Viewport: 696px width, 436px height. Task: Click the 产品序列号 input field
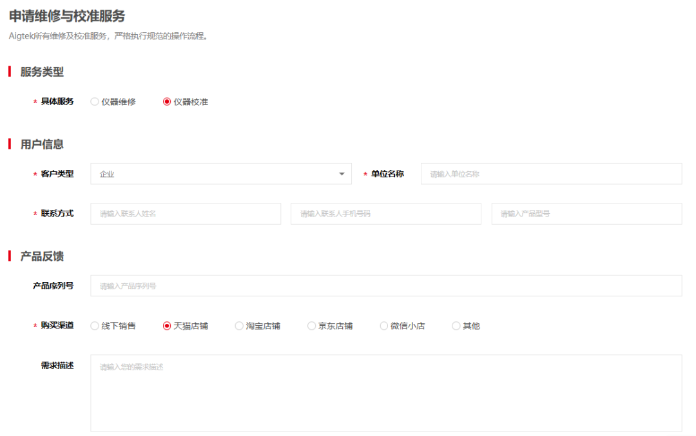pos(388,285)
